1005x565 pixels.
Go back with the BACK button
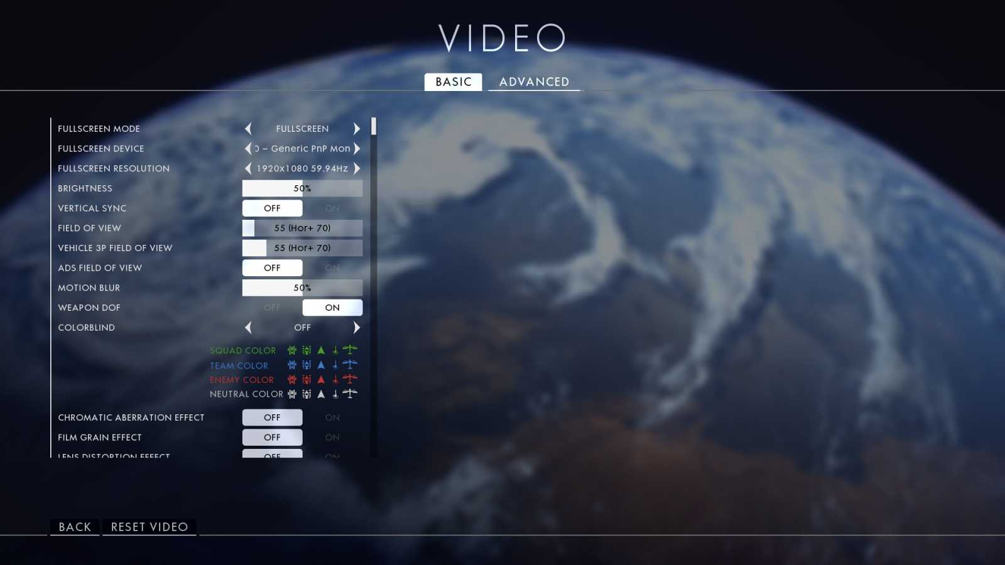coord(75,527)
